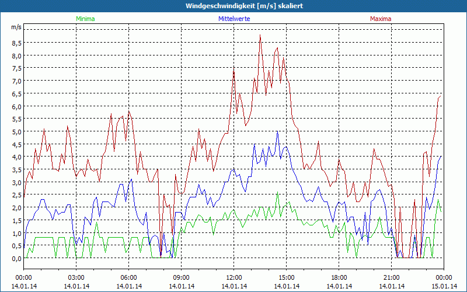Select the green Minima legend label
This screenshot has height=292, width=467.
click(85, 19)
